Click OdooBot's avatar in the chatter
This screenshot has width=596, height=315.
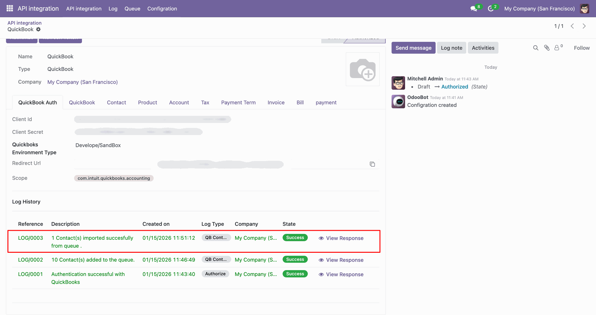click(398, 102)
